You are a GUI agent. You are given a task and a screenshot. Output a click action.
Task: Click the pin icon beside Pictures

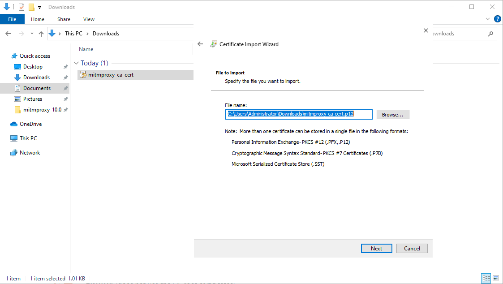point(66,99)
